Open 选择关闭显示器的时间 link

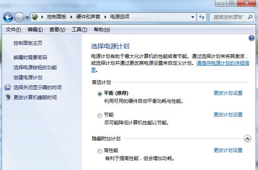click(x=38, y=88)
